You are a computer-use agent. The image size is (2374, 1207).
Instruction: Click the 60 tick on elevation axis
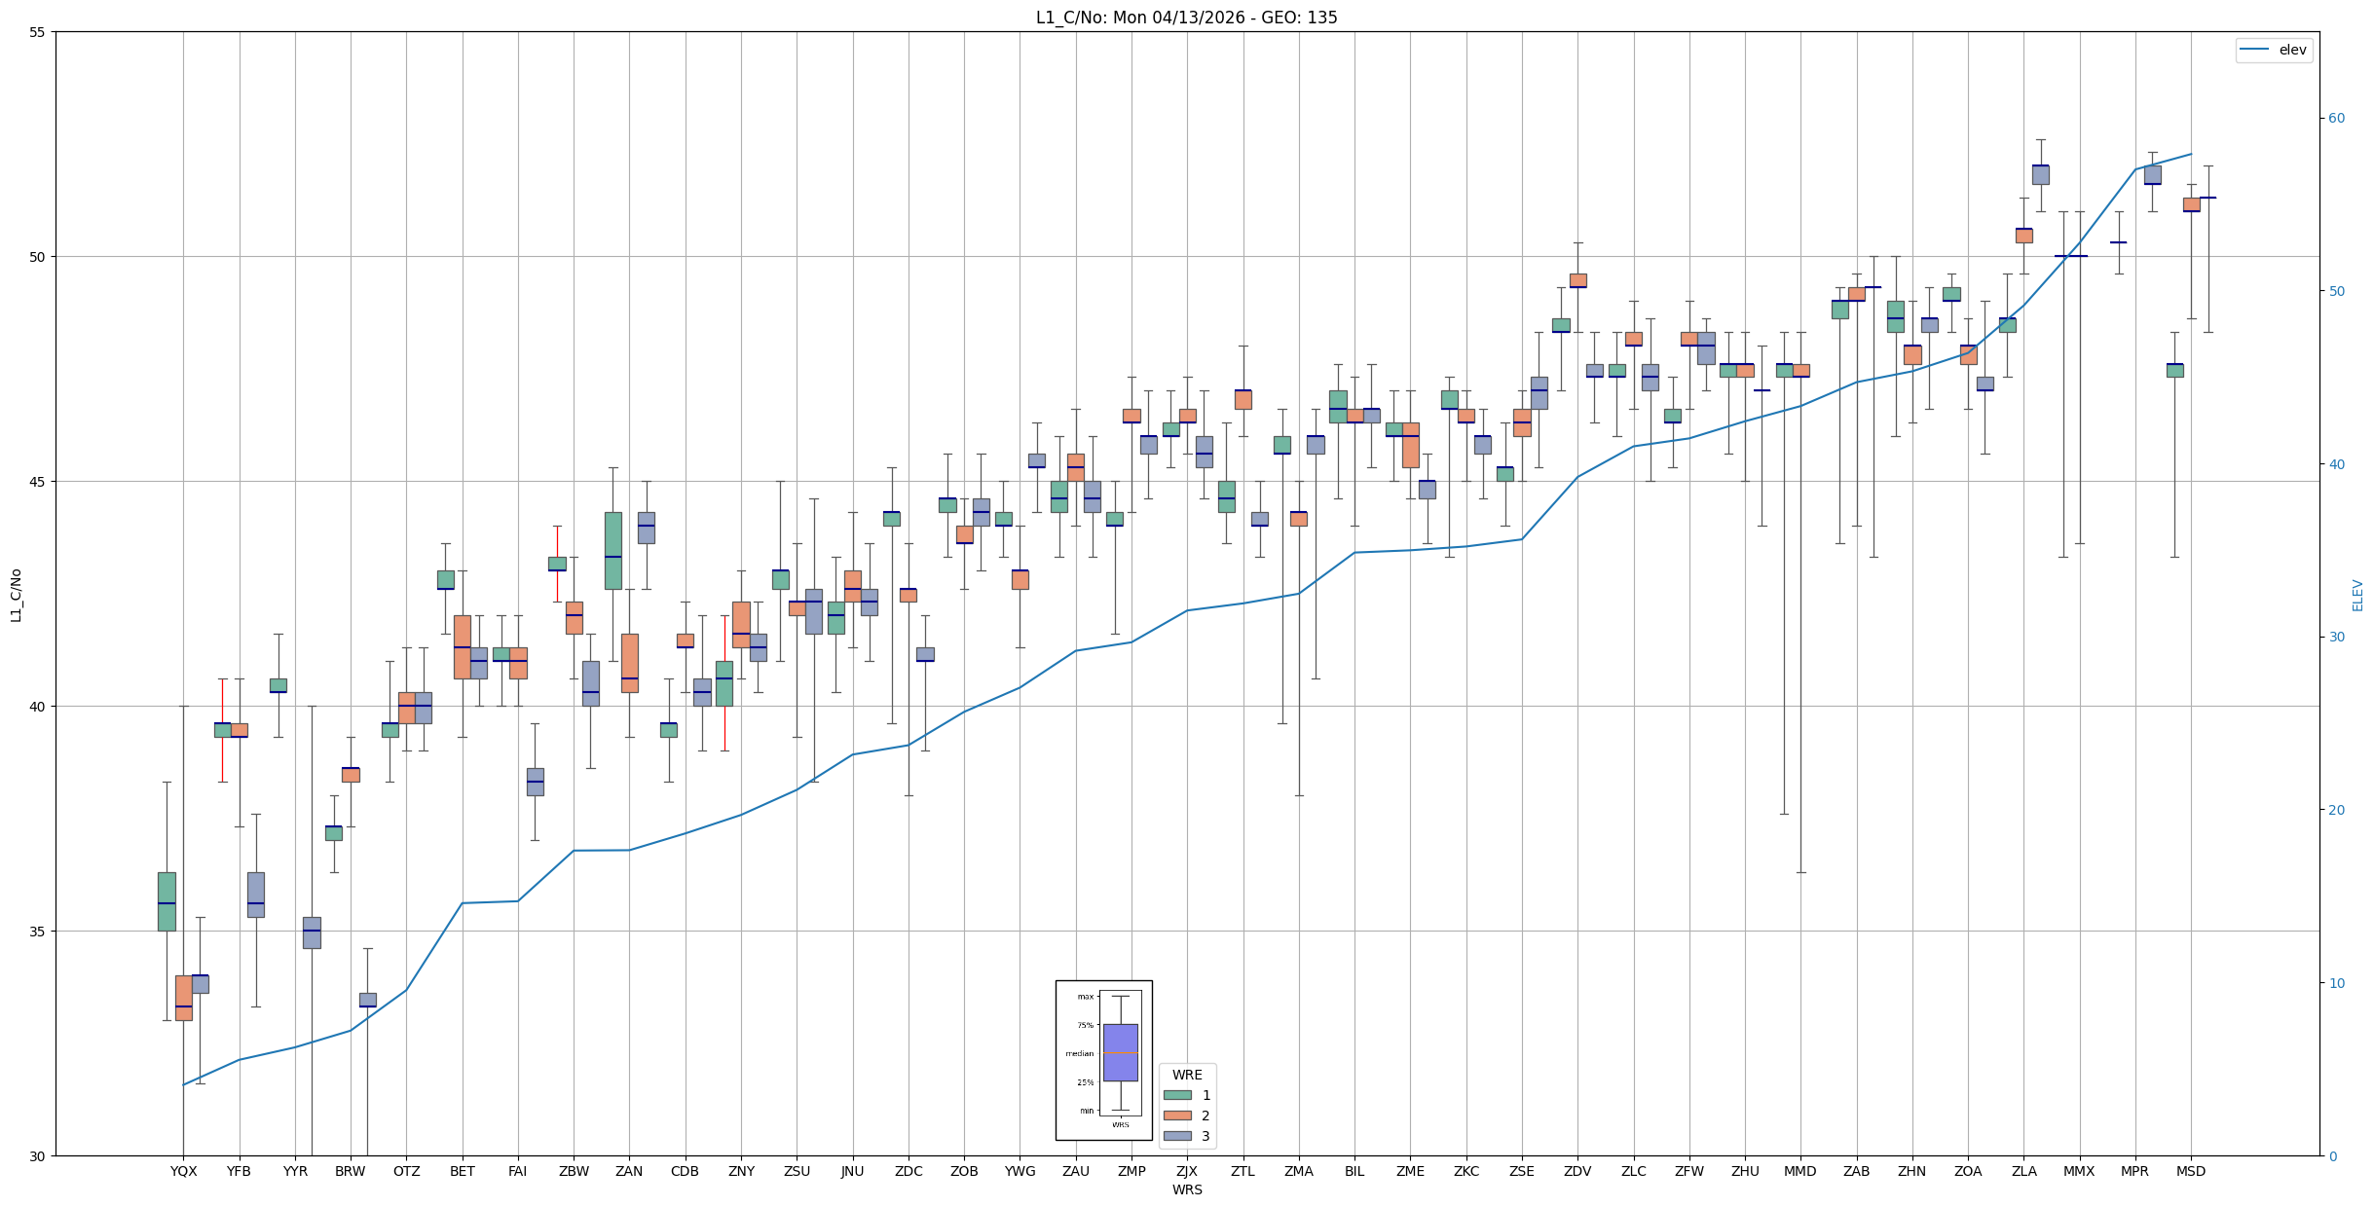[2336, 119]
